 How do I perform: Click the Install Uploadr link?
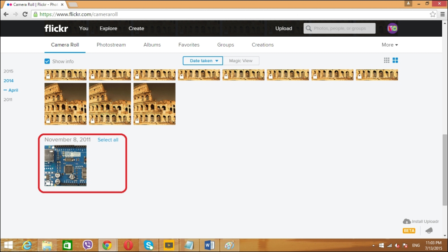point(425,222)
